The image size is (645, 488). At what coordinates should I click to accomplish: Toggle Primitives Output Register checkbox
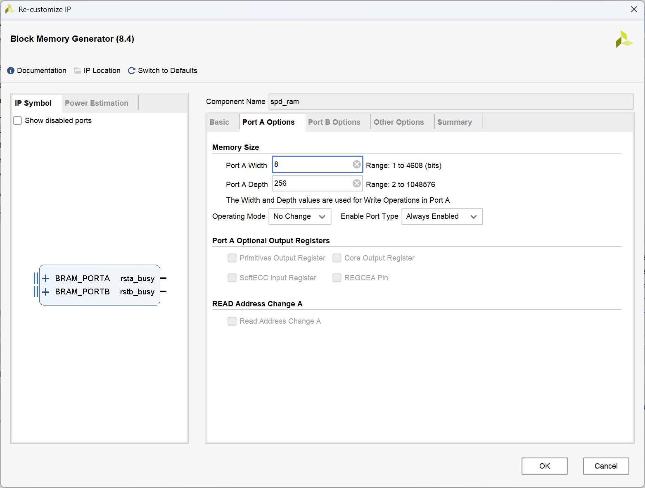(x=232, y=258)
